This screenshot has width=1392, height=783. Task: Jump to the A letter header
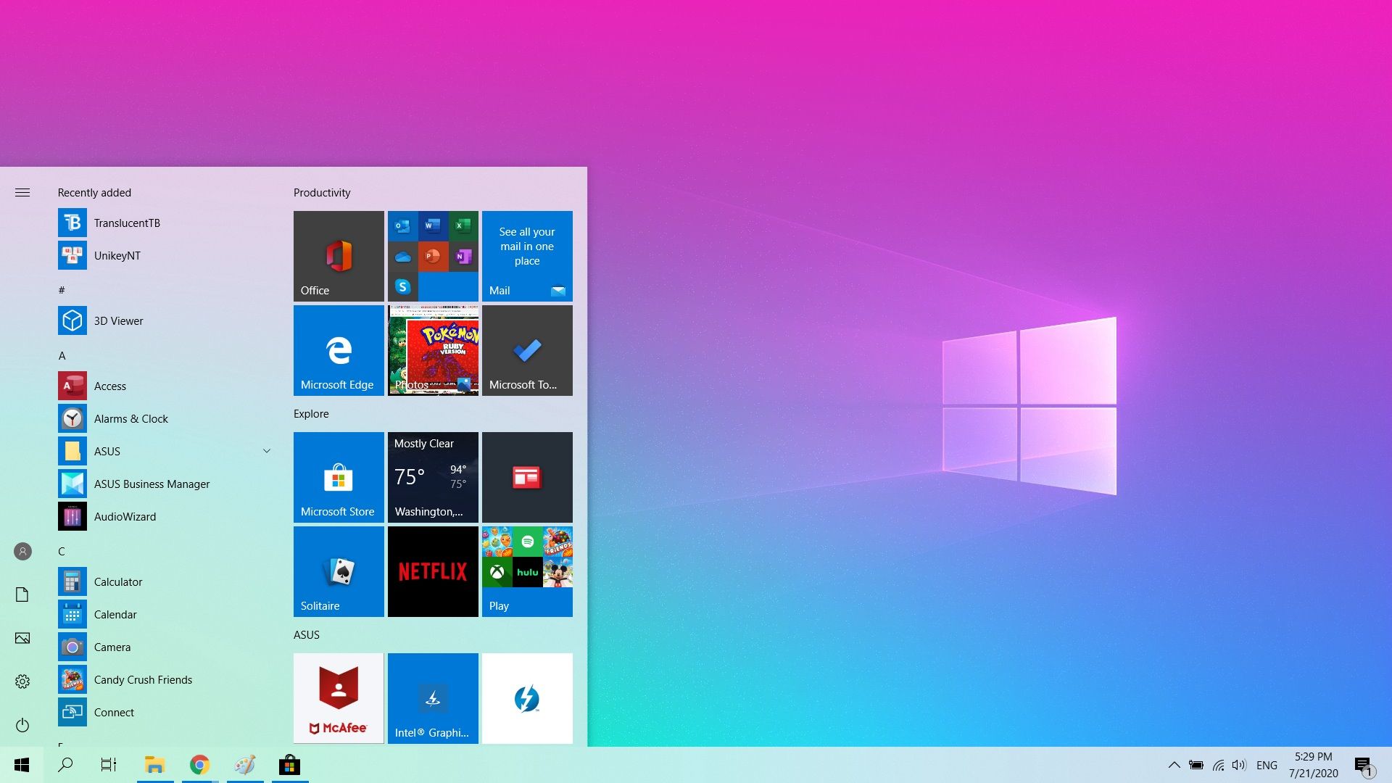pyautogui.click(x=62, y=355)
